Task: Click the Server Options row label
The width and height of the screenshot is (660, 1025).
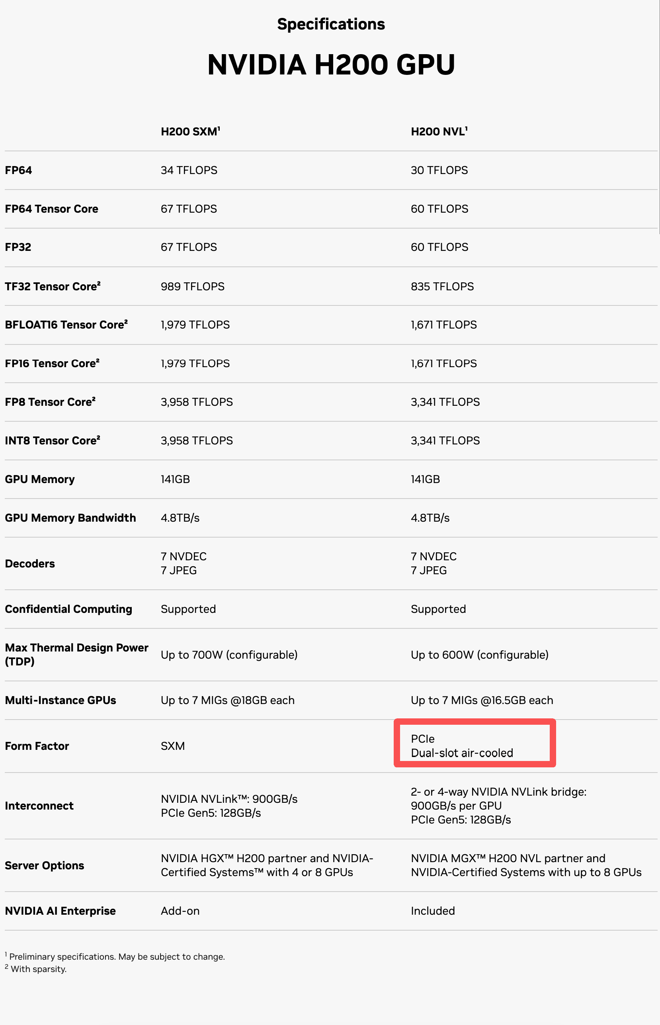Action: [45, 866]
